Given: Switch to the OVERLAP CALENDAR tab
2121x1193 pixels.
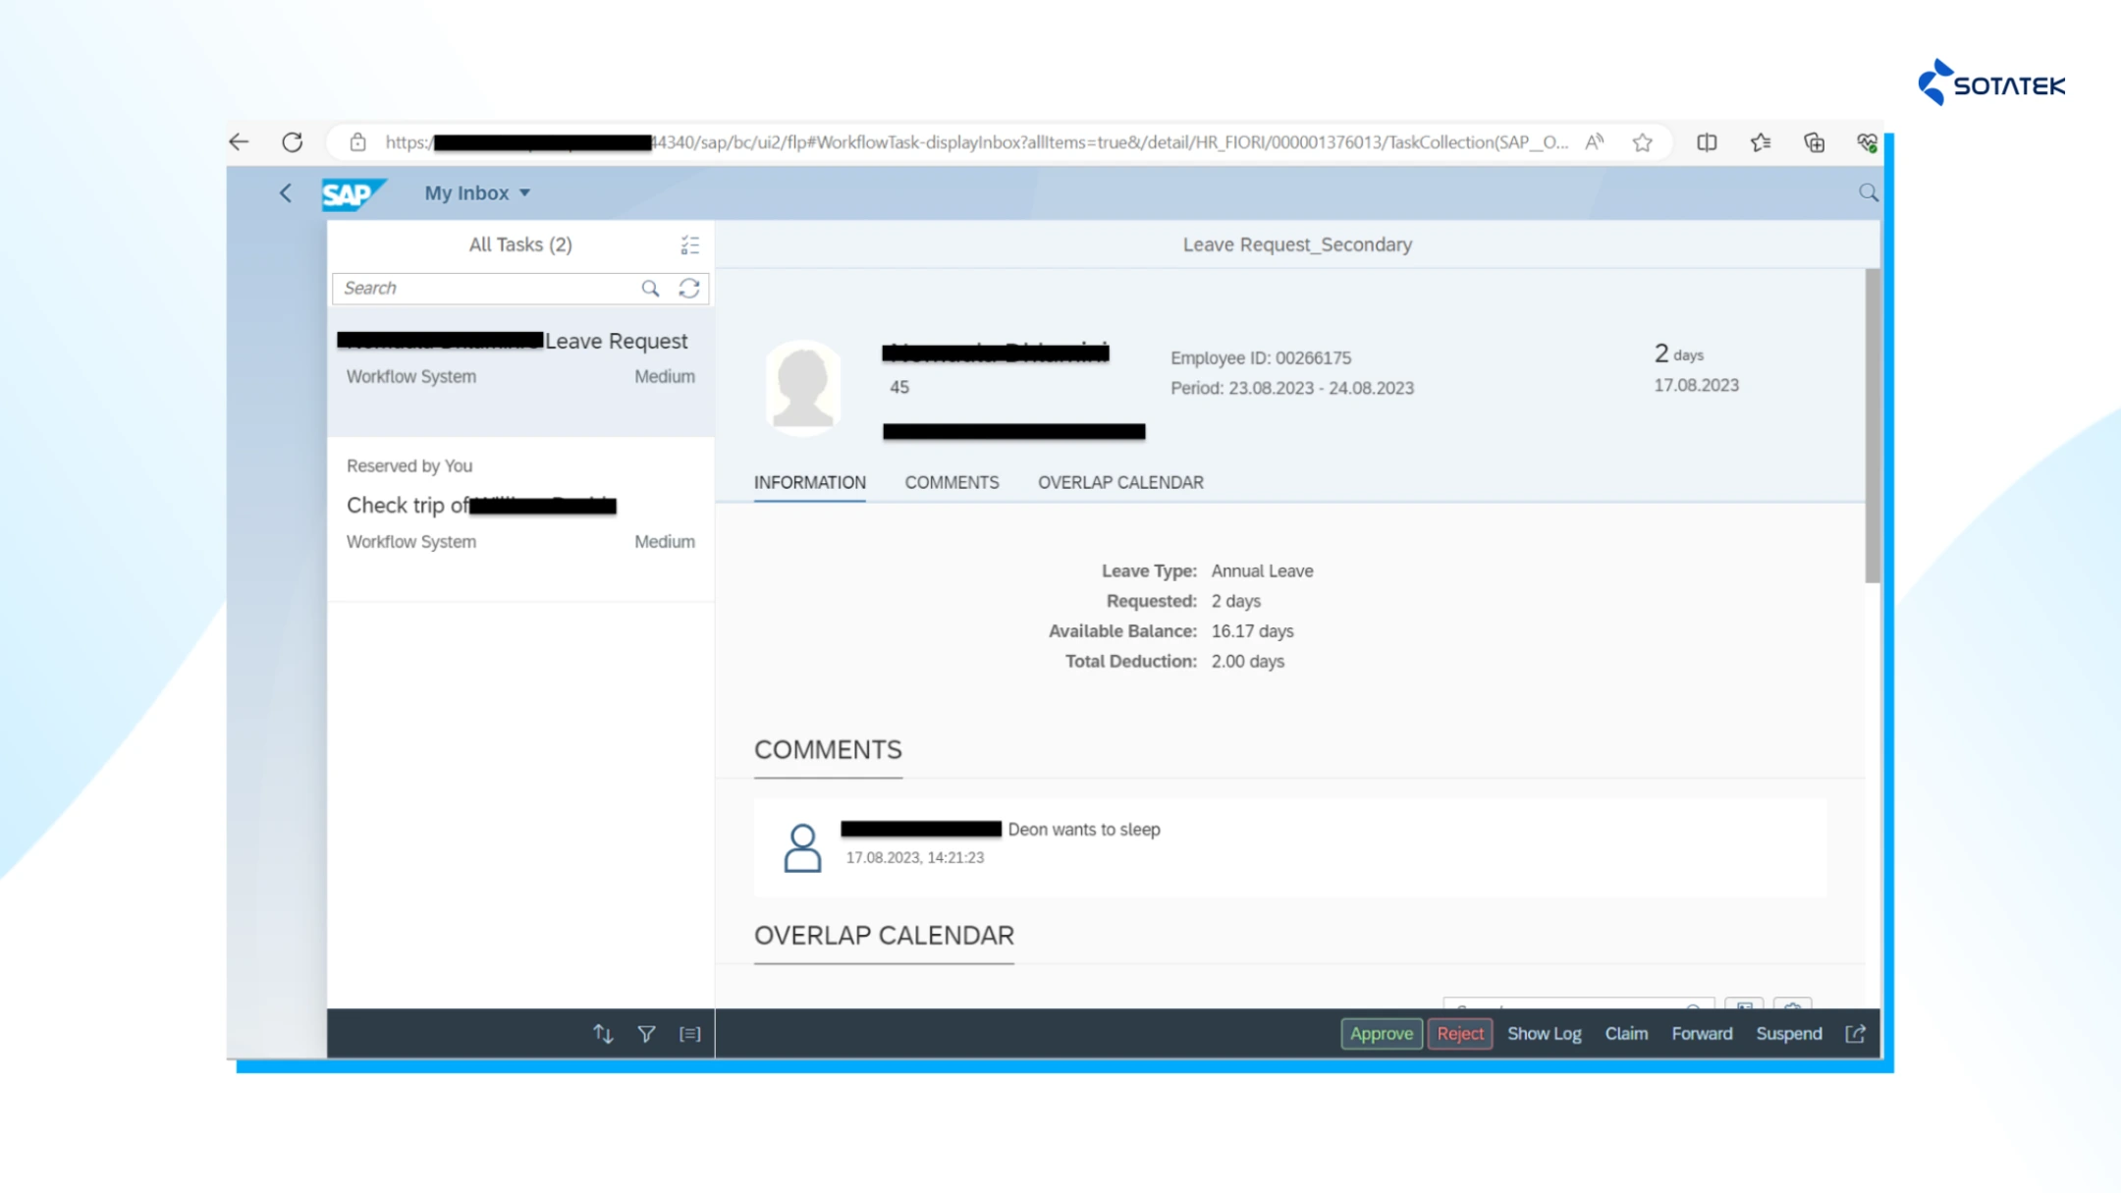Looking at the screenshot, I should point(1120,483).
